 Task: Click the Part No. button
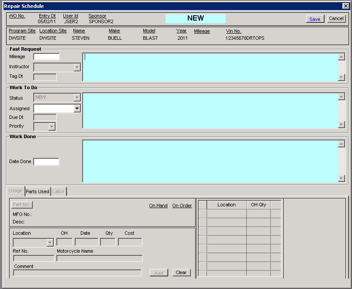(x=22, y=205)
